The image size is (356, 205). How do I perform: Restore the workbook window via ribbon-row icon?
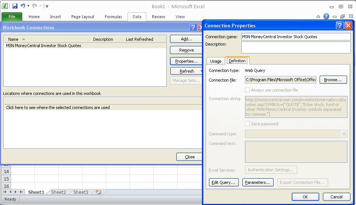point(343,16)
